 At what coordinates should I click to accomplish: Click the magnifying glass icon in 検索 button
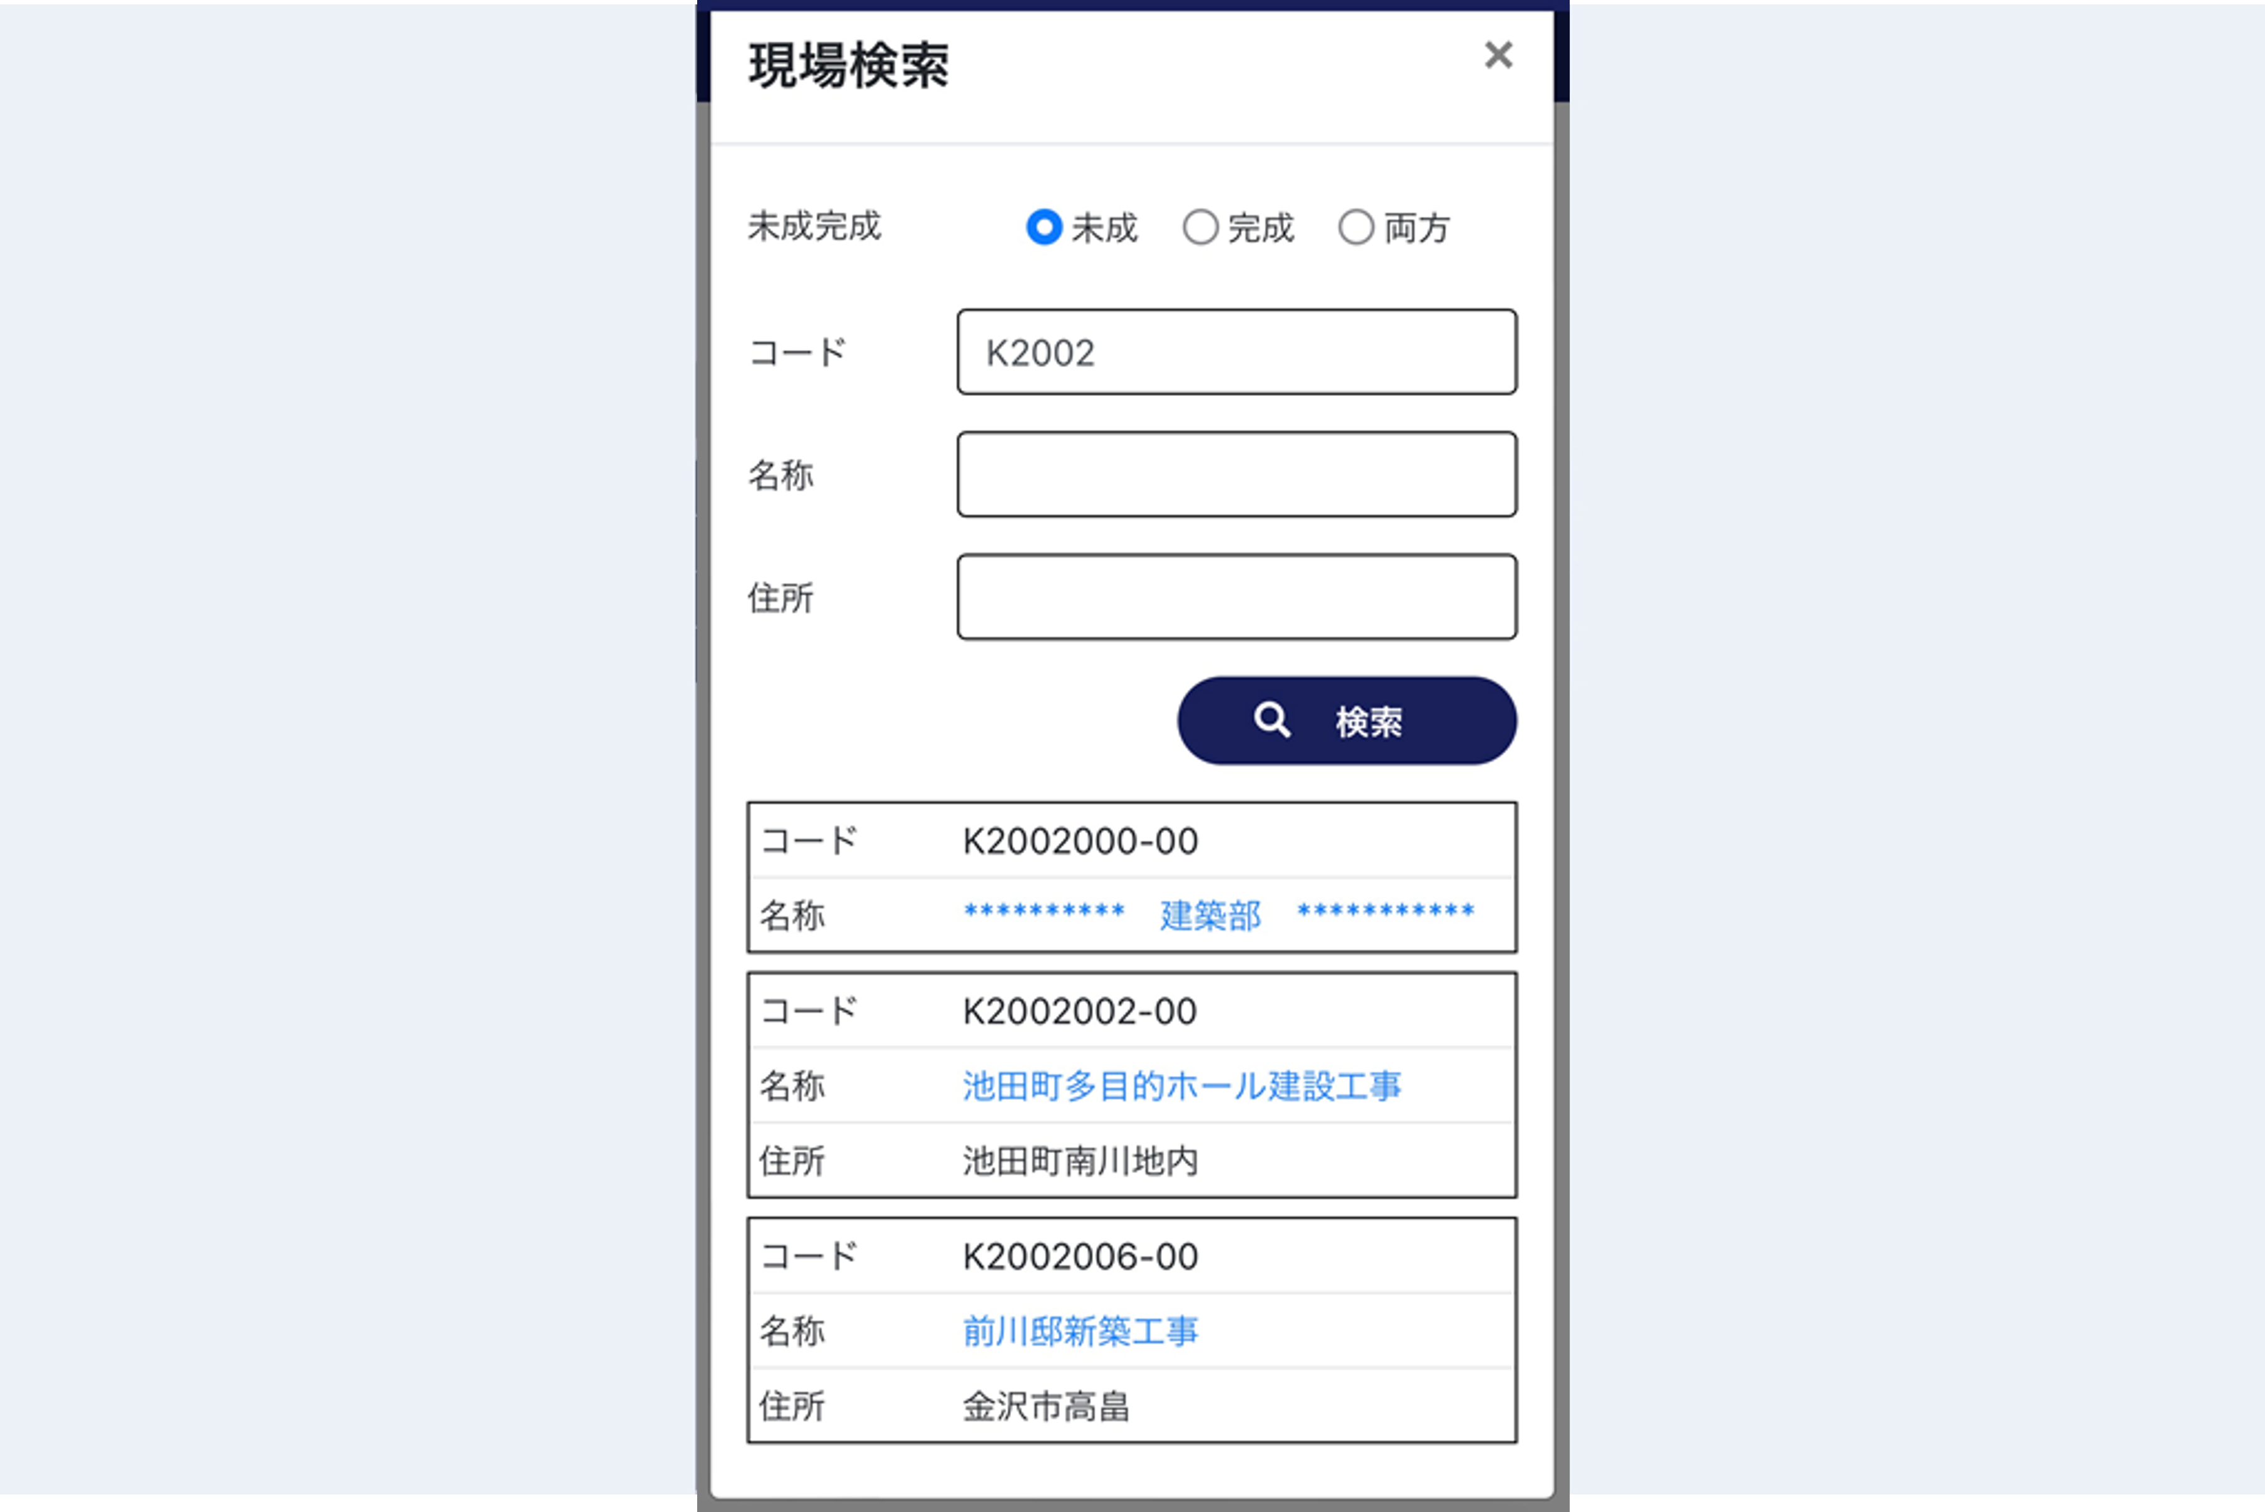point(1271,719)
